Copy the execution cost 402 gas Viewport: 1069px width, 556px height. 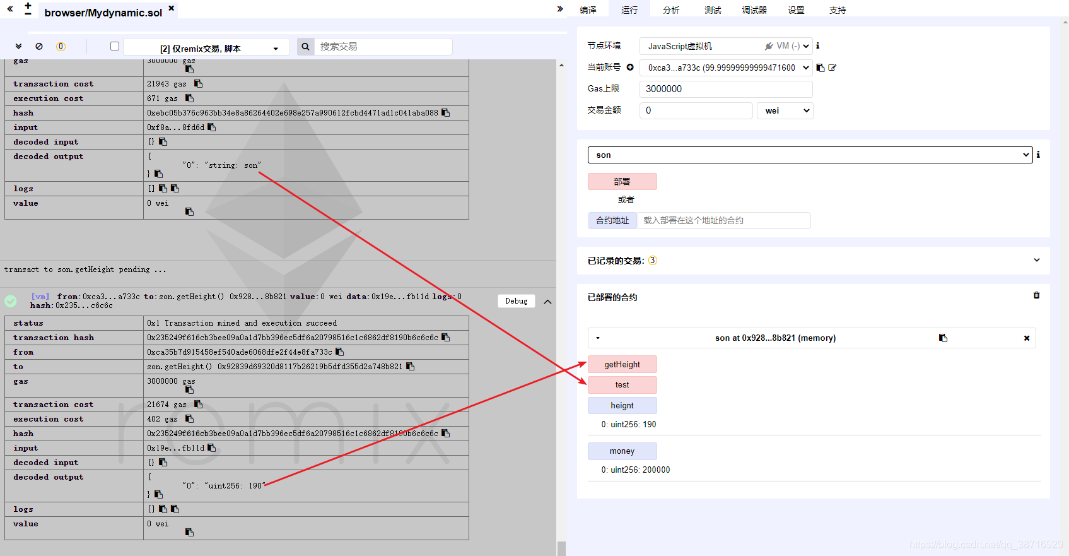point(189,418)
